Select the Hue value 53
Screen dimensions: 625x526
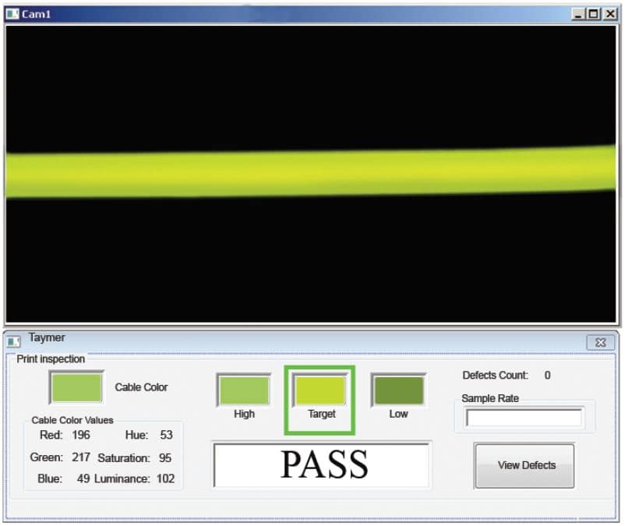pos(166,435)
